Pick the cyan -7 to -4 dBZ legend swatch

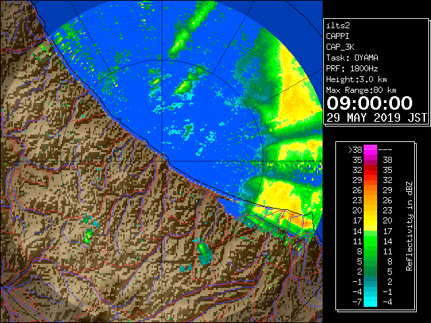click(370, 301)
